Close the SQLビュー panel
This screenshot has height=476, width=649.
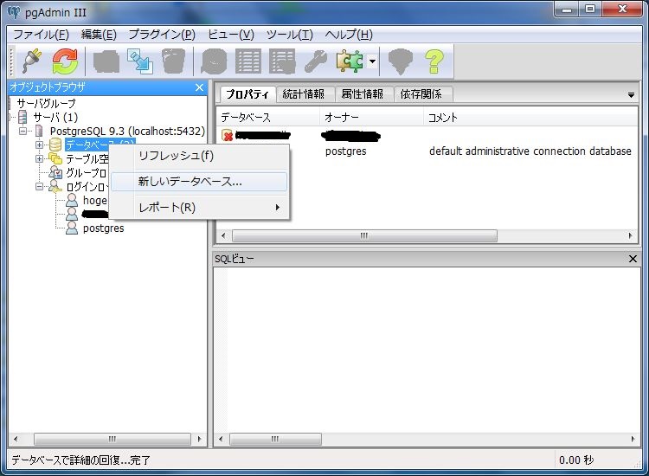point(633,259)
